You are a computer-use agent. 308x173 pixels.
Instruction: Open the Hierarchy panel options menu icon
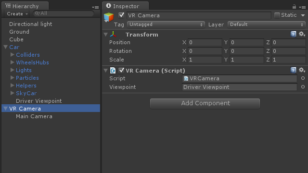point(95,8)
